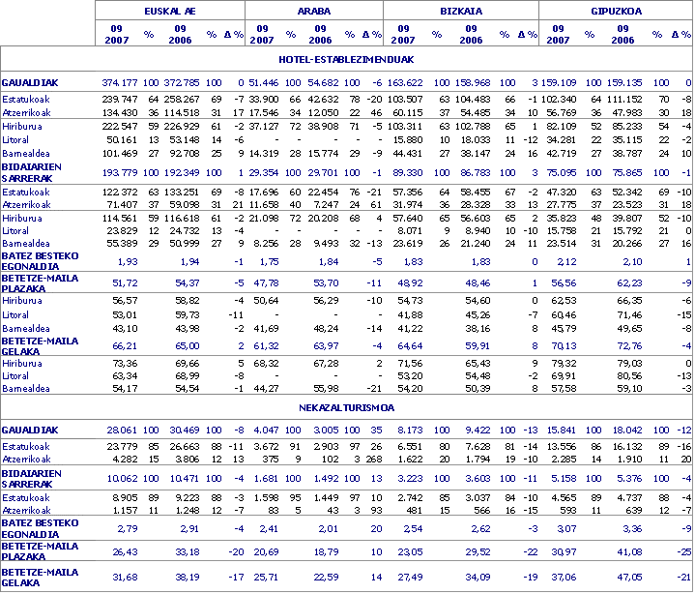This screenshot has width=695, height=594.
Task: Click the NEKAZALTURISMOA section title
Action: [346, 408]
